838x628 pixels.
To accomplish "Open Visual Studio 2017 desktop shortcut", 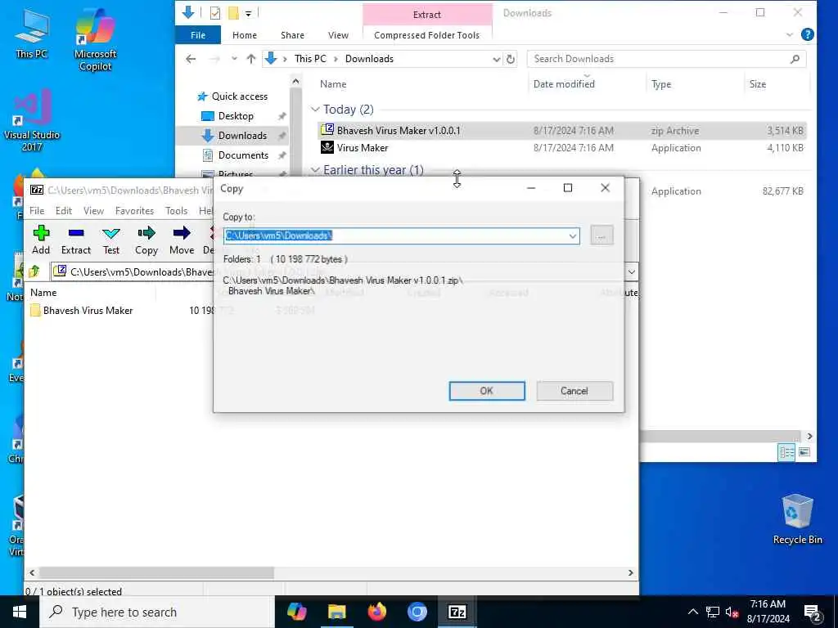I will pos(32,121).
